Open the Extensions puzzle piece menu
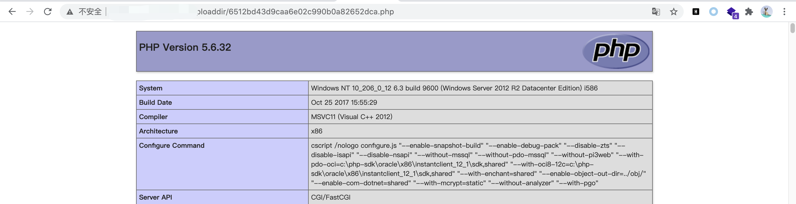The image size is (796, 204). tap(749, 12)
